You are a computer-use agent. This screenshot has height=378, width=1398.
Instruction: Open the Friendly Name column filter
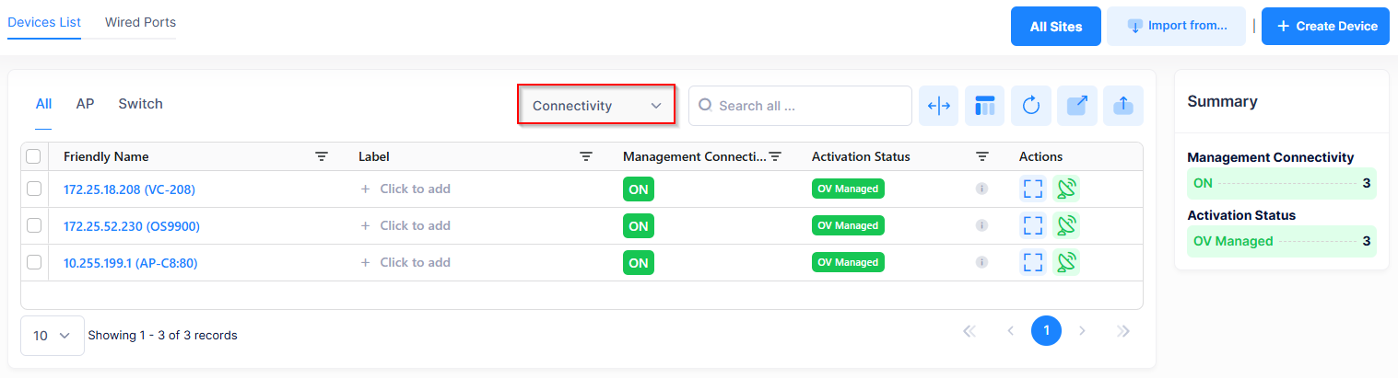[x=321, y=157]
